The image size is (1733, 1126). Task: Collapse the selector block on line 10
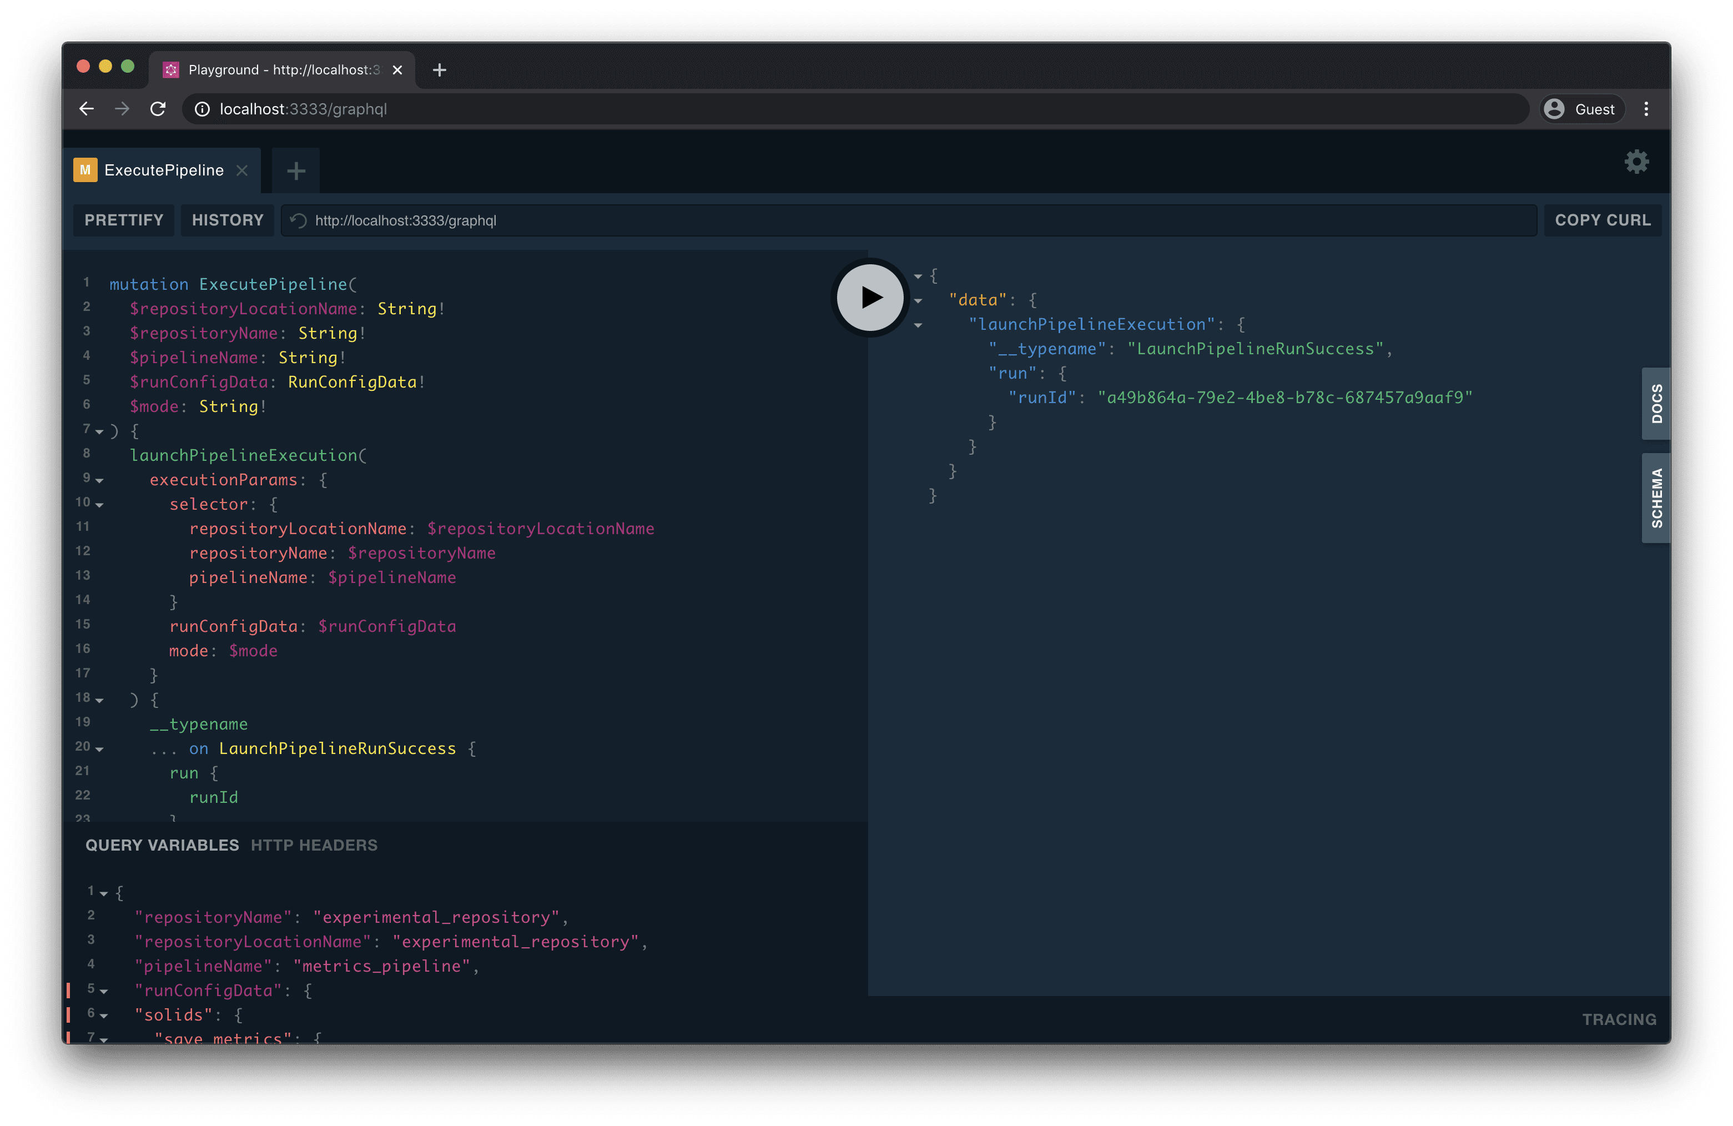coord(100,505)
